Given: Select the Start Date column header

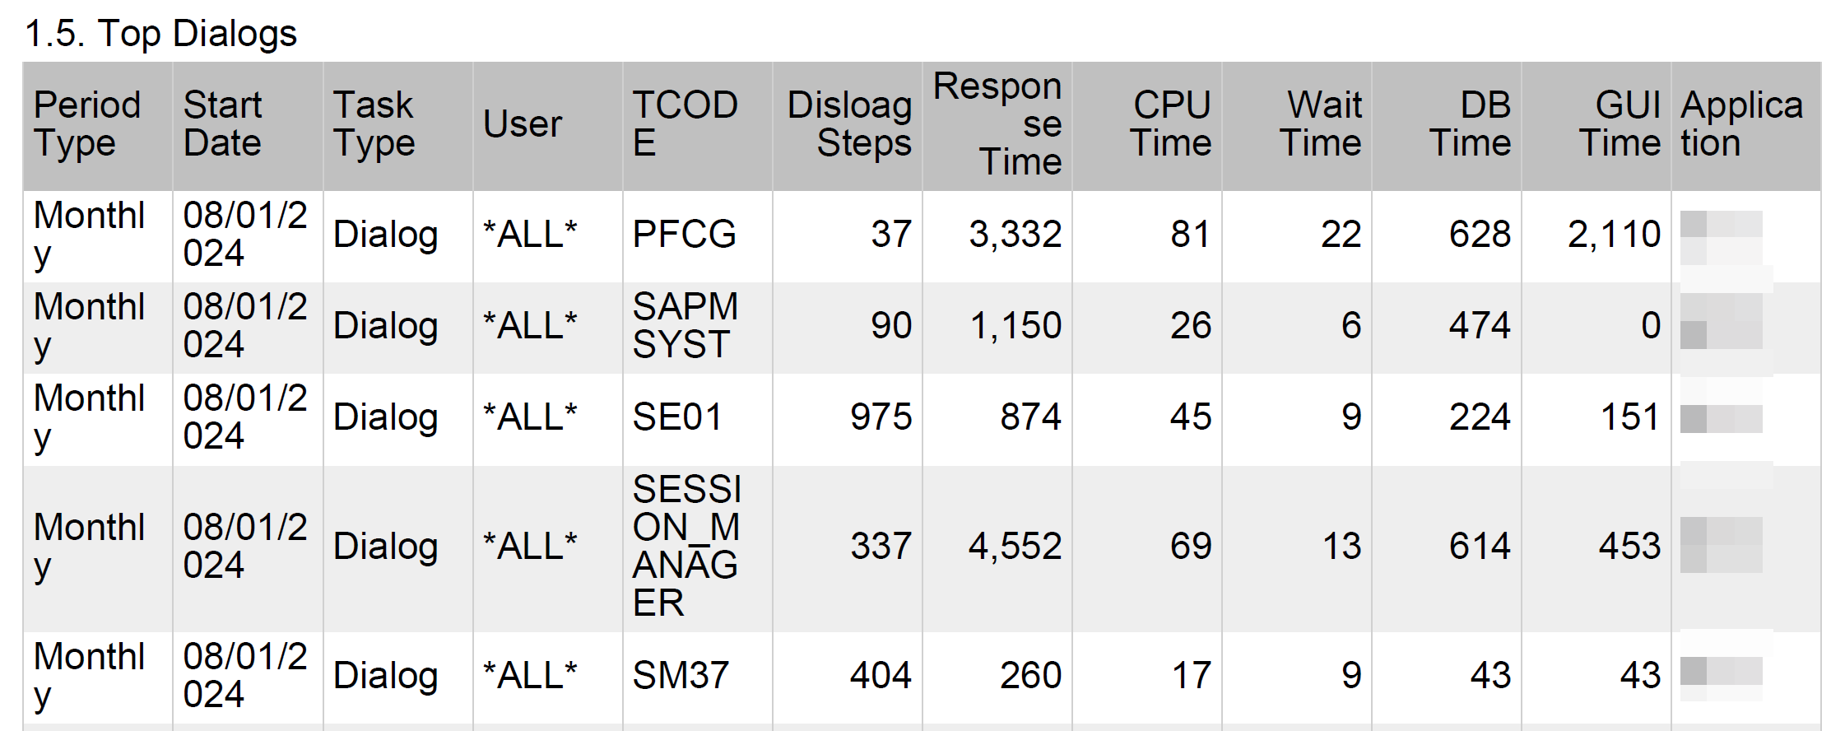Looking at the screenshot, I should tap(222, 124).
